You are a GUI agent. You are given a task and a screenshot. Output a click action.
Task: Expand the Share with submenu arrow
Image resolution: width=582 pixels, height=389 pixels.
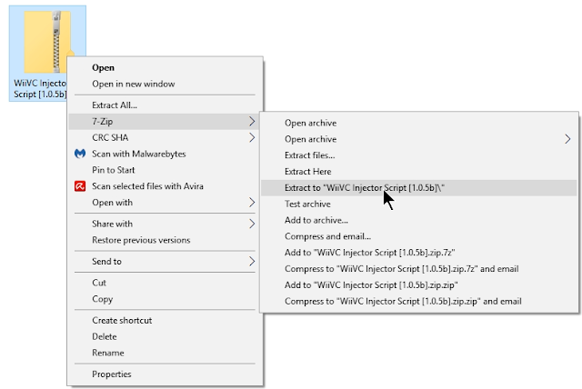(x=251, y=224)
